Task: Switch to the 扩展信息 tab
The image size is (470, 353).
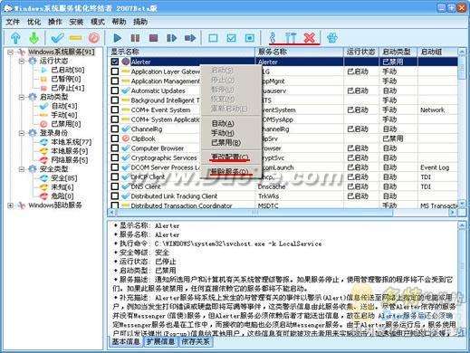Action: tap(160, 341)
